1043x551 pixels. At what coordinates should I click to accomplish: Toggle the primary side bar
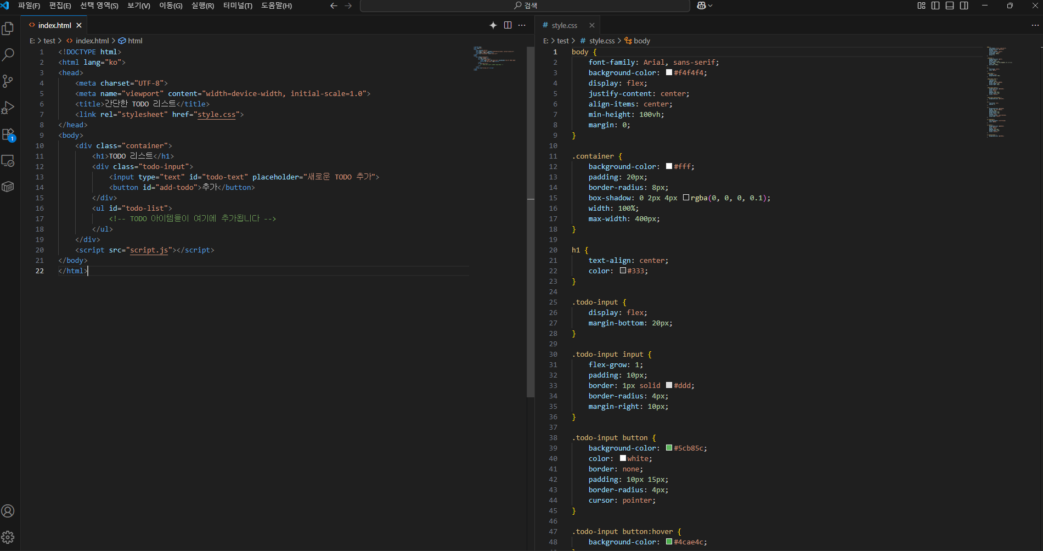click(x=935, y=5)
